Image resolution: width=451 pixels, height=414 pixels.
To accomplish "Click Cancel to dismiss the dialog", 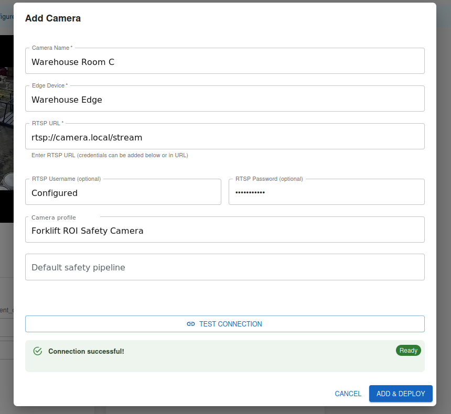I will tap(348, 394).
